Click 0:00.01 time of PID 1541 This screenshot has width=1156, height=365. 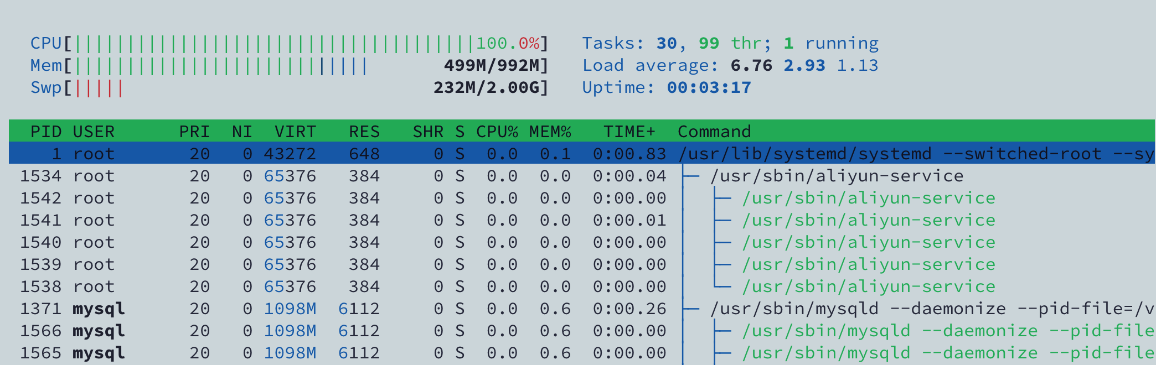[x=629, y=220]
